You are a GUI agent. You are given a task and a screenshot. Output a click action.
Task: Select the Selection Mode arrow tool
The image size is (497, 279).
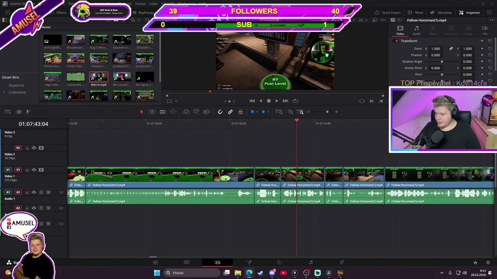tap(141, 112)
